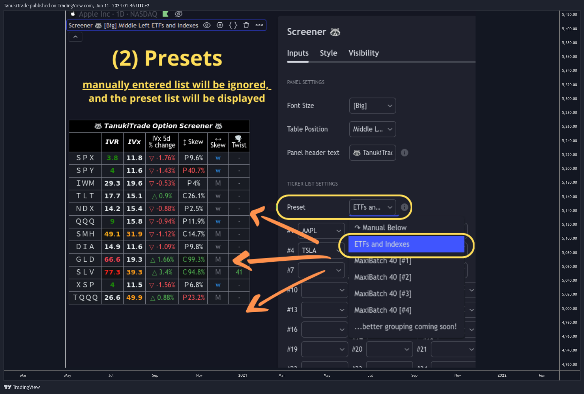Click the SMH IVR value 49.1

tap(112, 234)
